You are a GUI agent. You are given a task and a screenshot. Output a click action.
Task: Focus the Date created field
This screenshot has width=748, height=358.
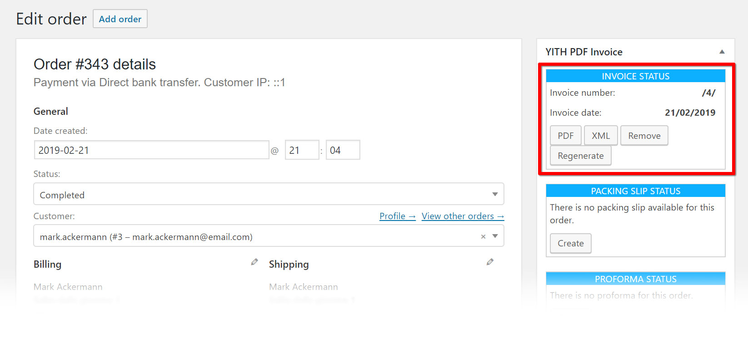click(x=151, y=150)
